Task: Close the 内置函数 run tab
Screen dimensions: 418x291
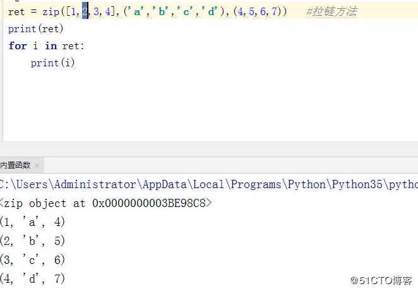Action: pos(37,166)
